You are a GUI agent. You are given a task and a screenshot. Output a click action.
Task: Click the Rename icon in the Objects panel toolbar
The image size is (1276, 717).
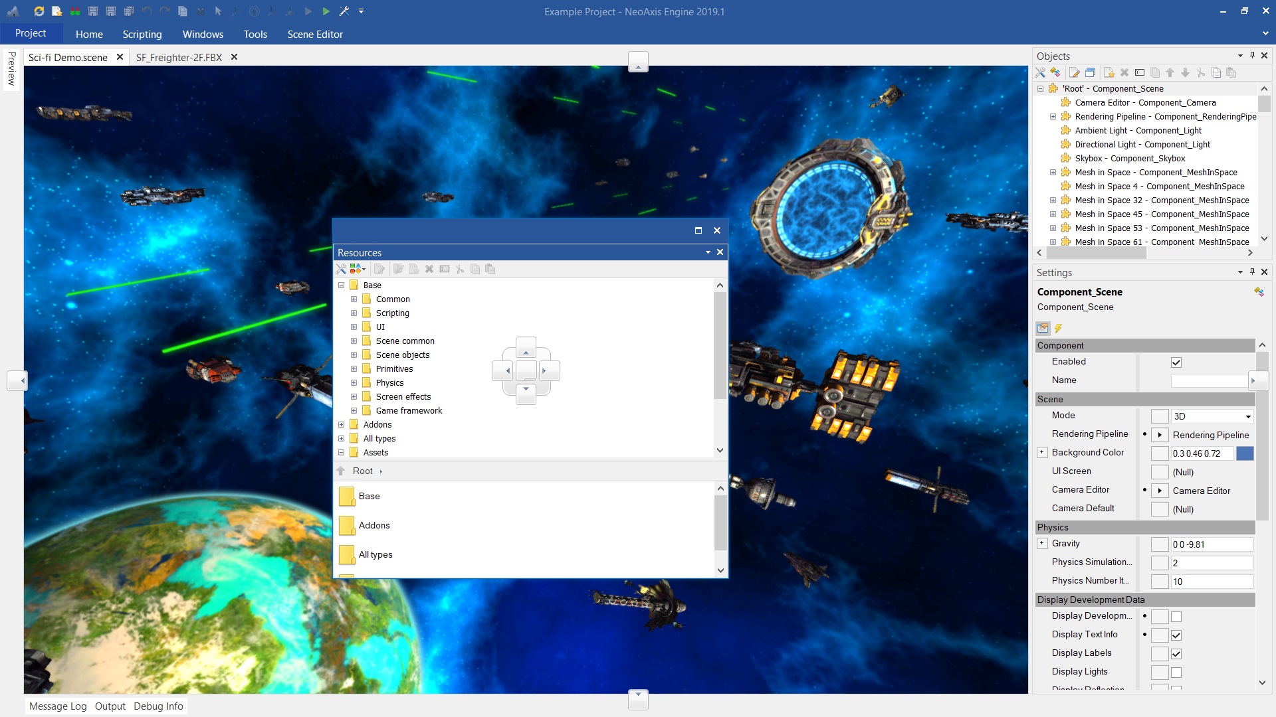(1140, 72)
